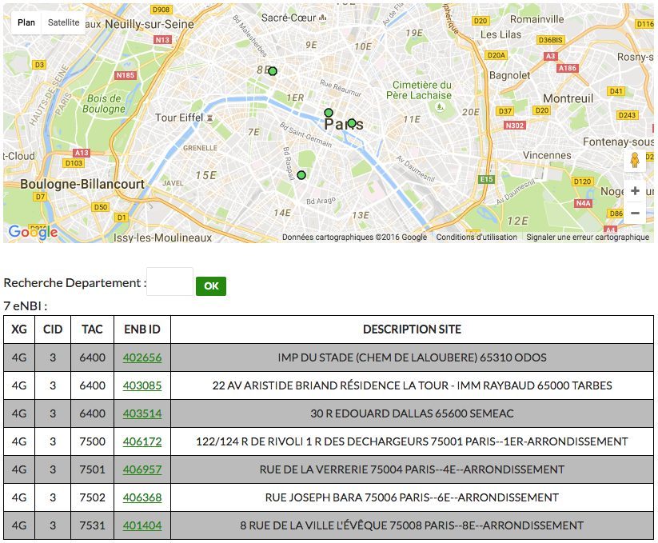
Task: Click the XG column header
Action: (x=19, y=329)
